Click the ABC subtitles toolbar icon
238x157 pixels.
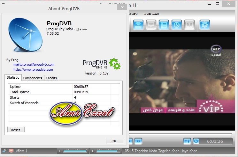click(x=151, y=25)
